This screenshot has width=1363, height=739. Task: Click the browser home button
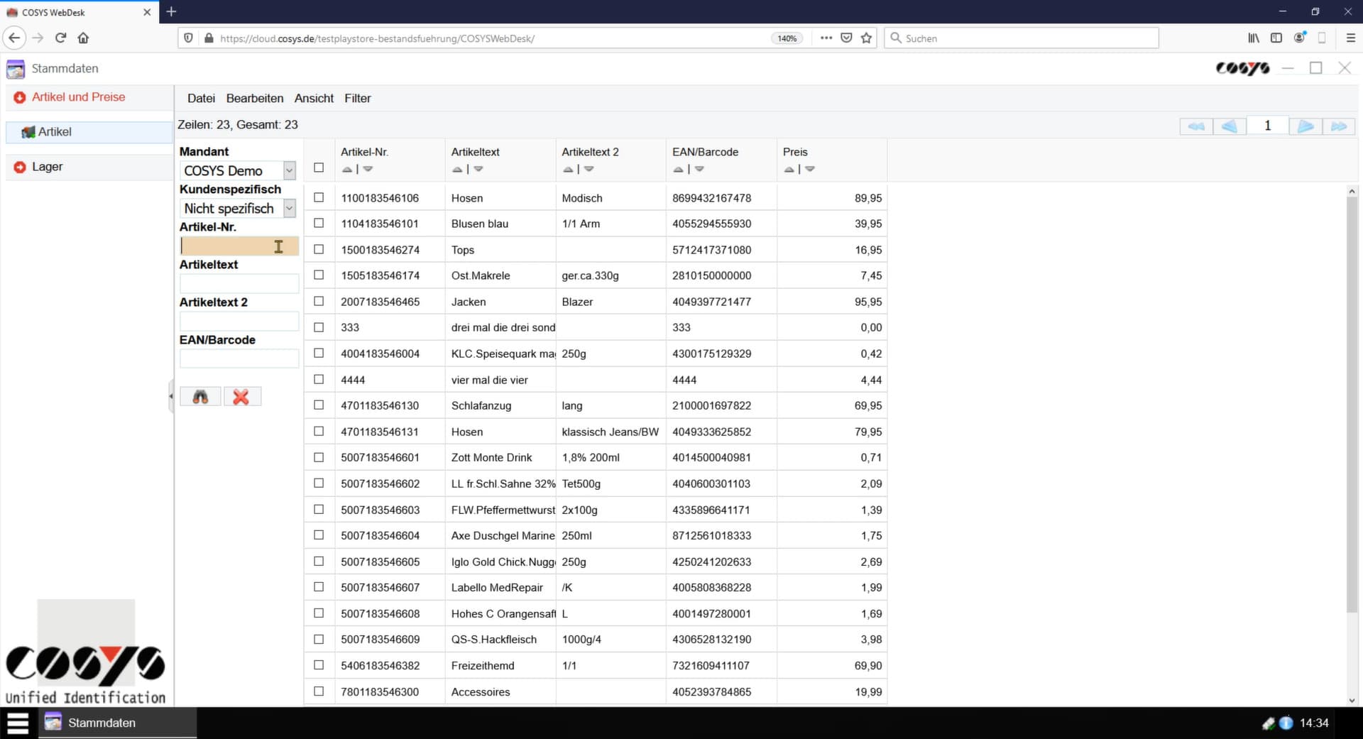[83, 38]
